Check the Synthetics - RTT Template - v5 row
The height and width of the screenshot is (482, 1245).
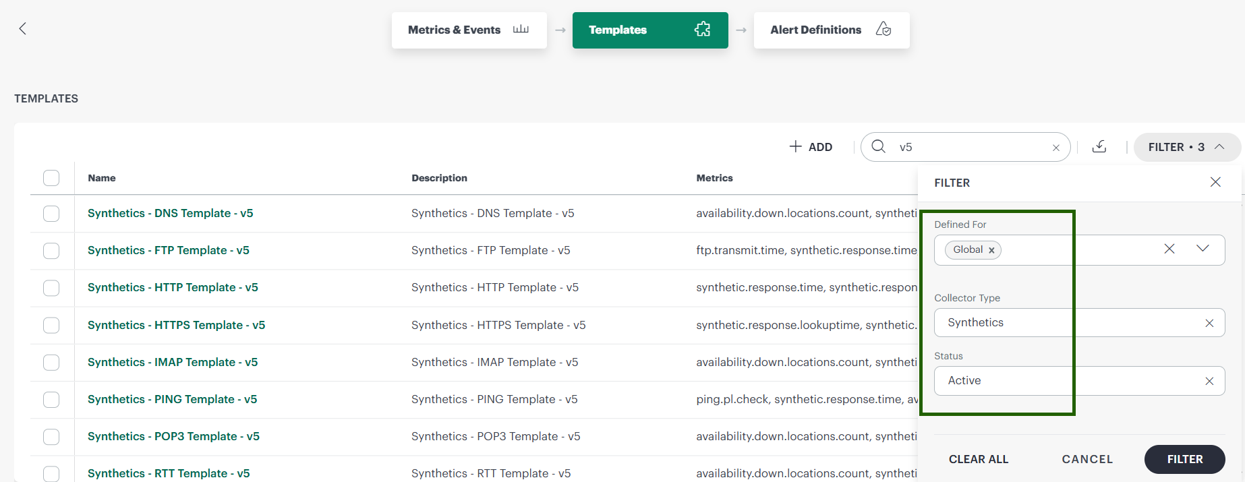pos(51,473)
